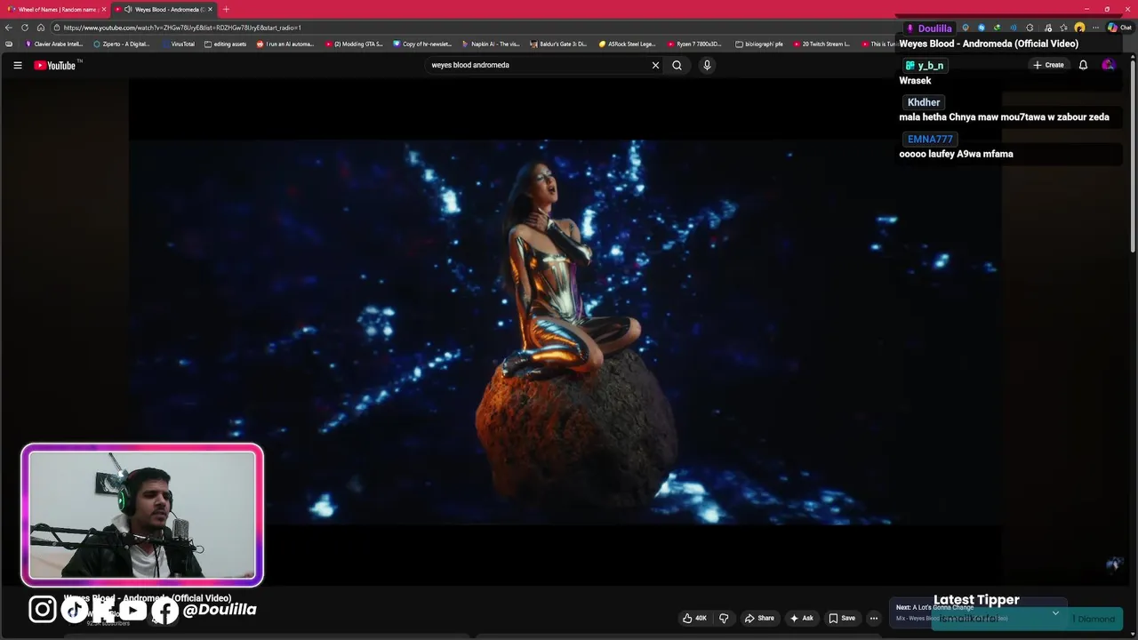Image resolution: width=1138 pixels, height=640 pixels.
Task: Open the 'ASRock Steel Lege...' bookmark
Action: [627, 44]
